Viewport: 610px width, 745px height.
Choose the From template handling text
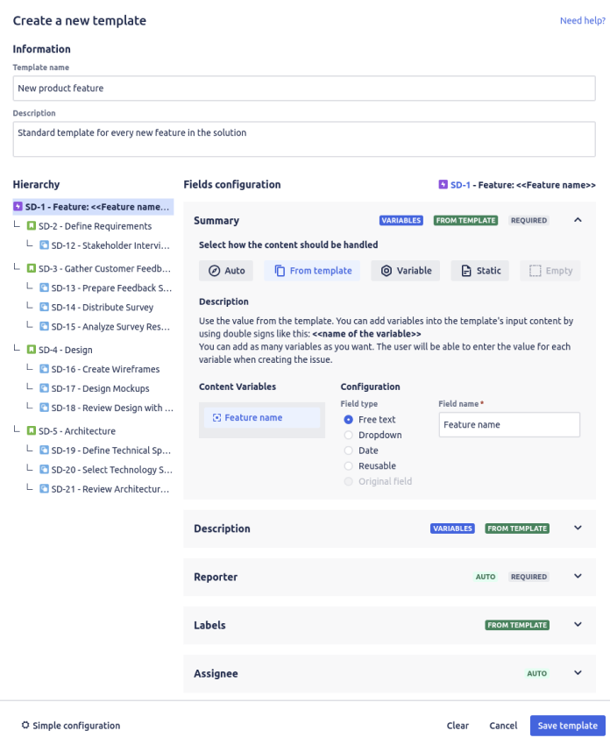click(321, 271)
